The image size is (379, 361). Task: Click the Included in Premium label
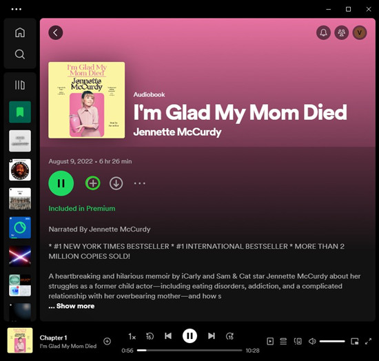point(82,209)
